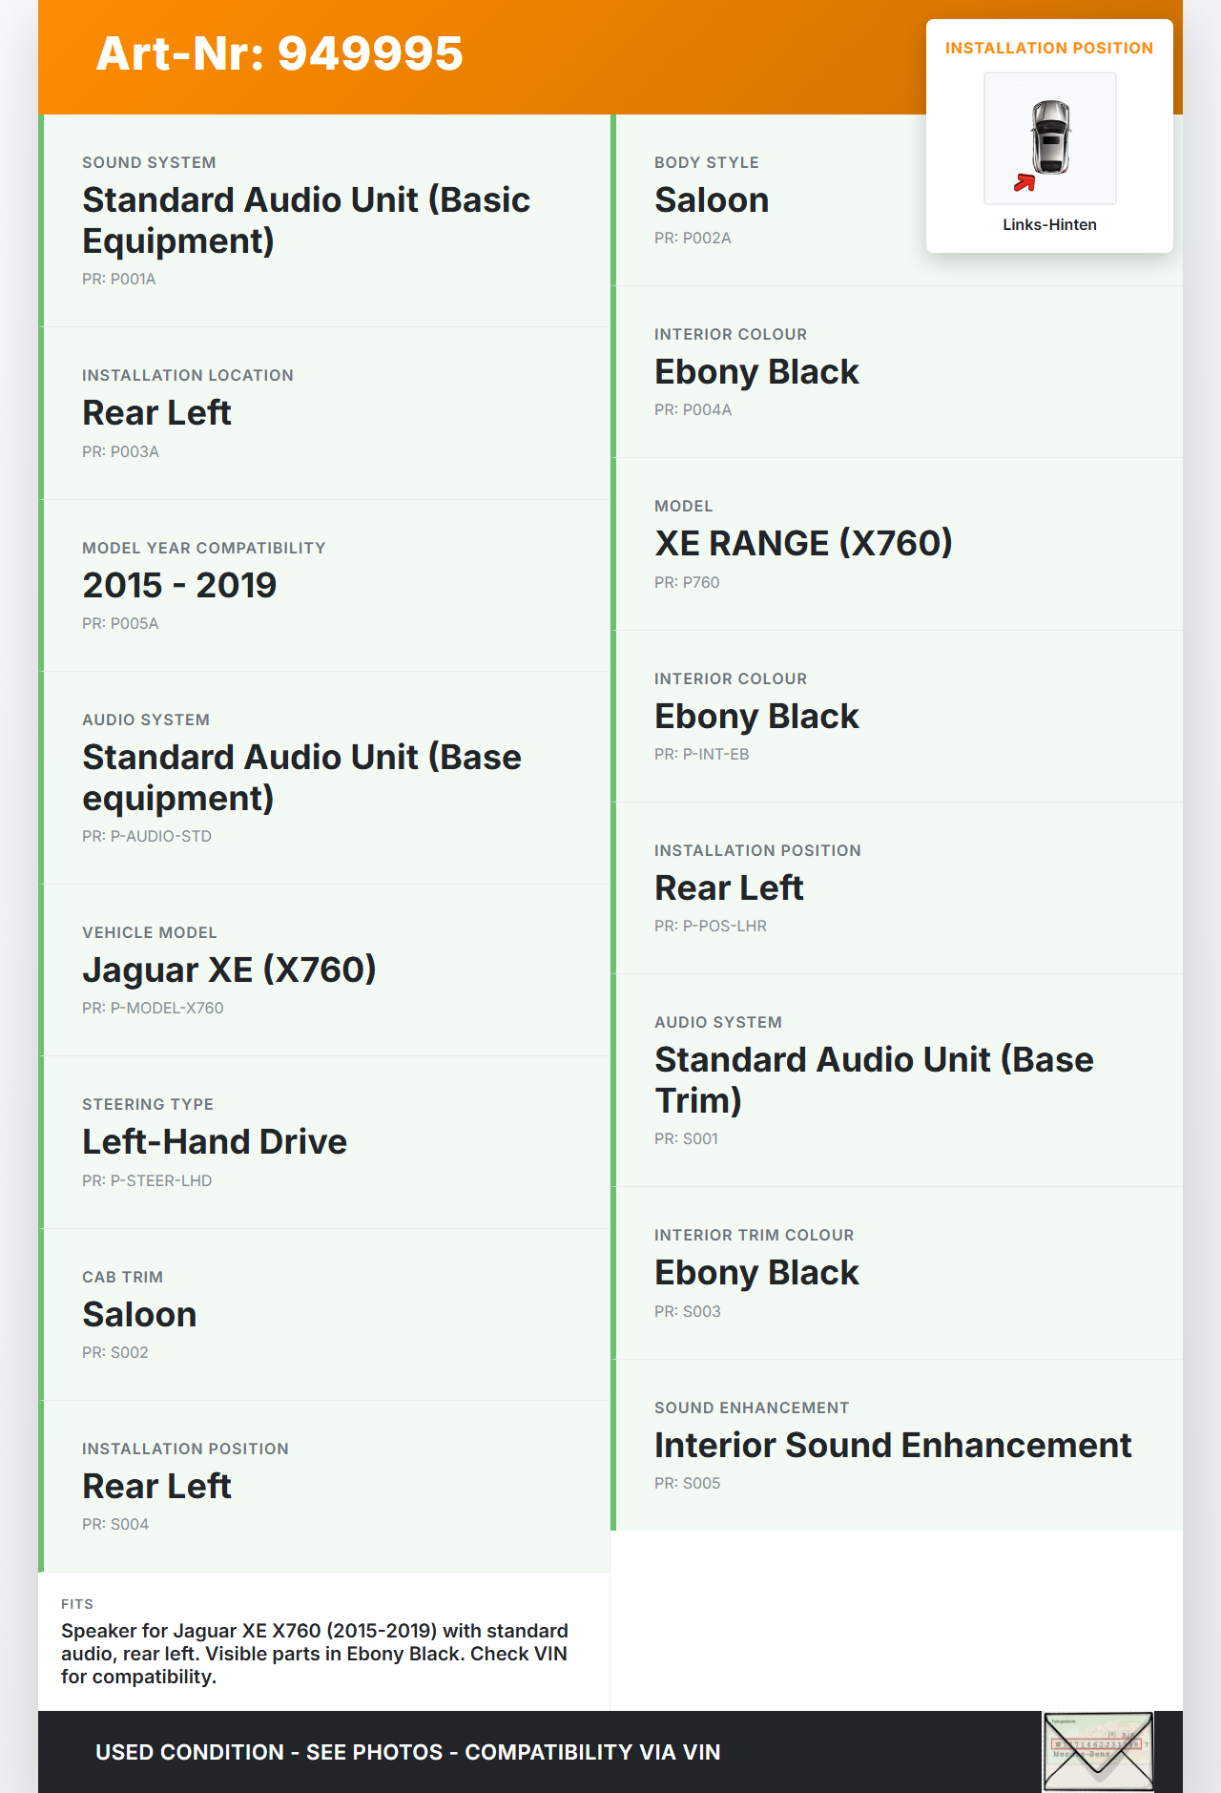The width and height of the screenshot is (1221, 1793).
Task: Click the Interior Sound Enhancement value
Action: [893, 1445]
